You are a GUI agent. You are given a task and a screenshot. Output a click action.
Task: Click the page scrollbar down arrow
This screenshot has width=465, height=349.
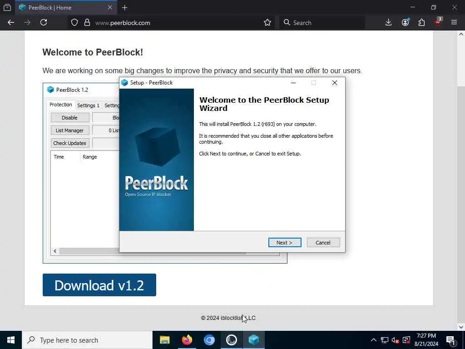[461, 327]
